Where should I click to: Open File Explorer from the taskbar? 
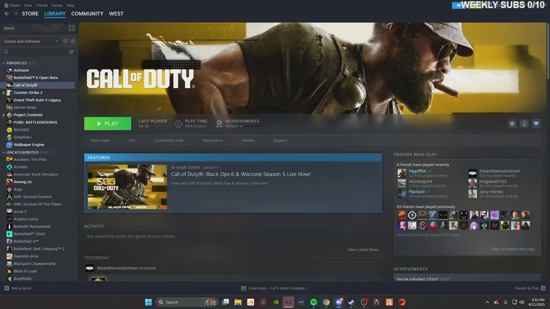(238, 302)
